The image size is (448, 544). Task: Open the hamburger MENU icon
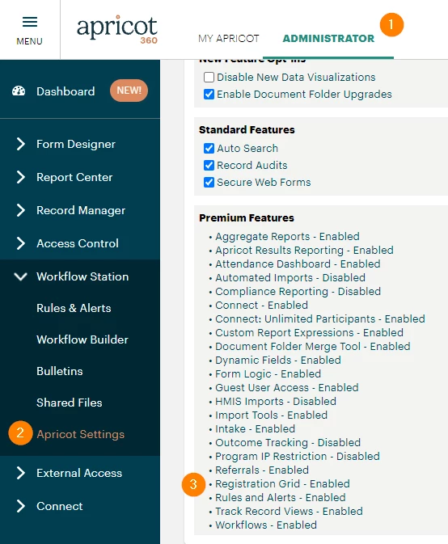point(30,22)
